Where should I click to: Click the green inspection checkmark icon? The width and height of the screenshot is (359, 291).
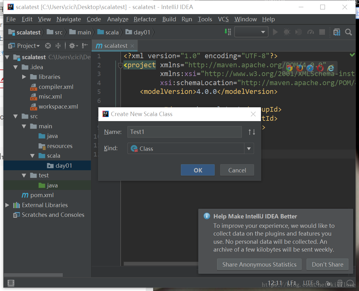point(352,54)
